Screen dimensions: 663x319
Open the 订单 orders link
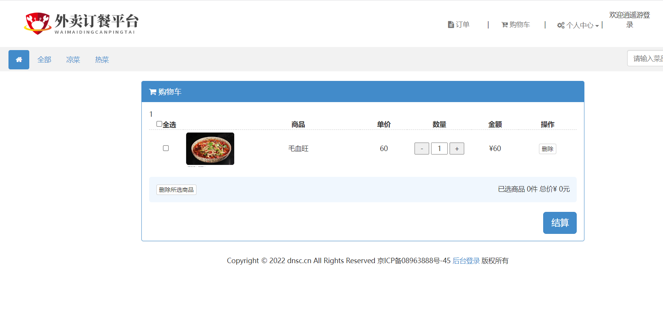pos(459,25)
